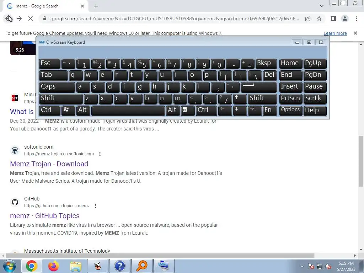364x273 pixels.
Task: Open Windows Explorer from the taskbar
Action: click(76, 266)
